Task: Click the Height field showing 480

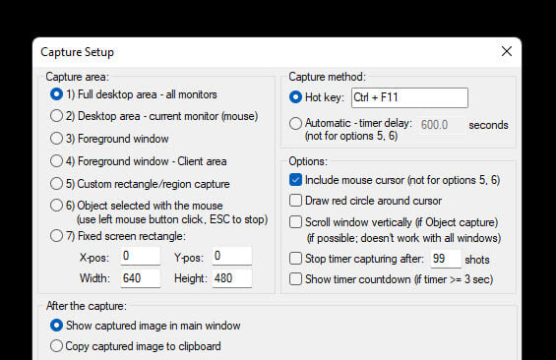Action: coord(232,278)
